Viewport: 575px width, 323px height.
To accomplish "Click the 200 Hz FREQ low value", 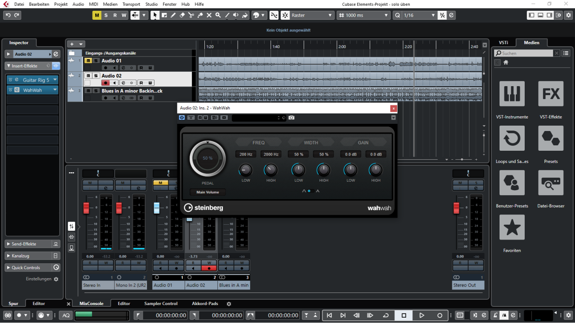I will pyautogui.click(x=246, y=154).
